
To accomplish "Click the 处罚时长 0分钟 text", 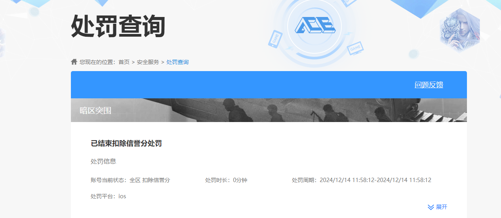I will click(x=226, y=180).
